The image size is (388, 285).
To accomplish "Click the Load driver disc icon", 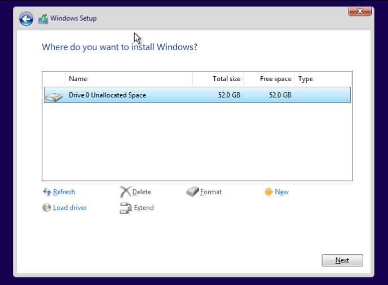I will point(47,208).
